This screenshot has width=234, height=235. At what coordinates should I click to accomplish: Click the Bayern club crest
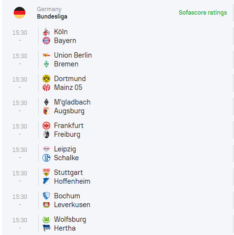pos(46,41)
